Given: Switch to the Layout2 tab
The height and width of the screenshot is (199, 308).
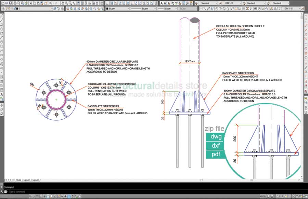Looking at the screenshot, I should coord(35,180).
